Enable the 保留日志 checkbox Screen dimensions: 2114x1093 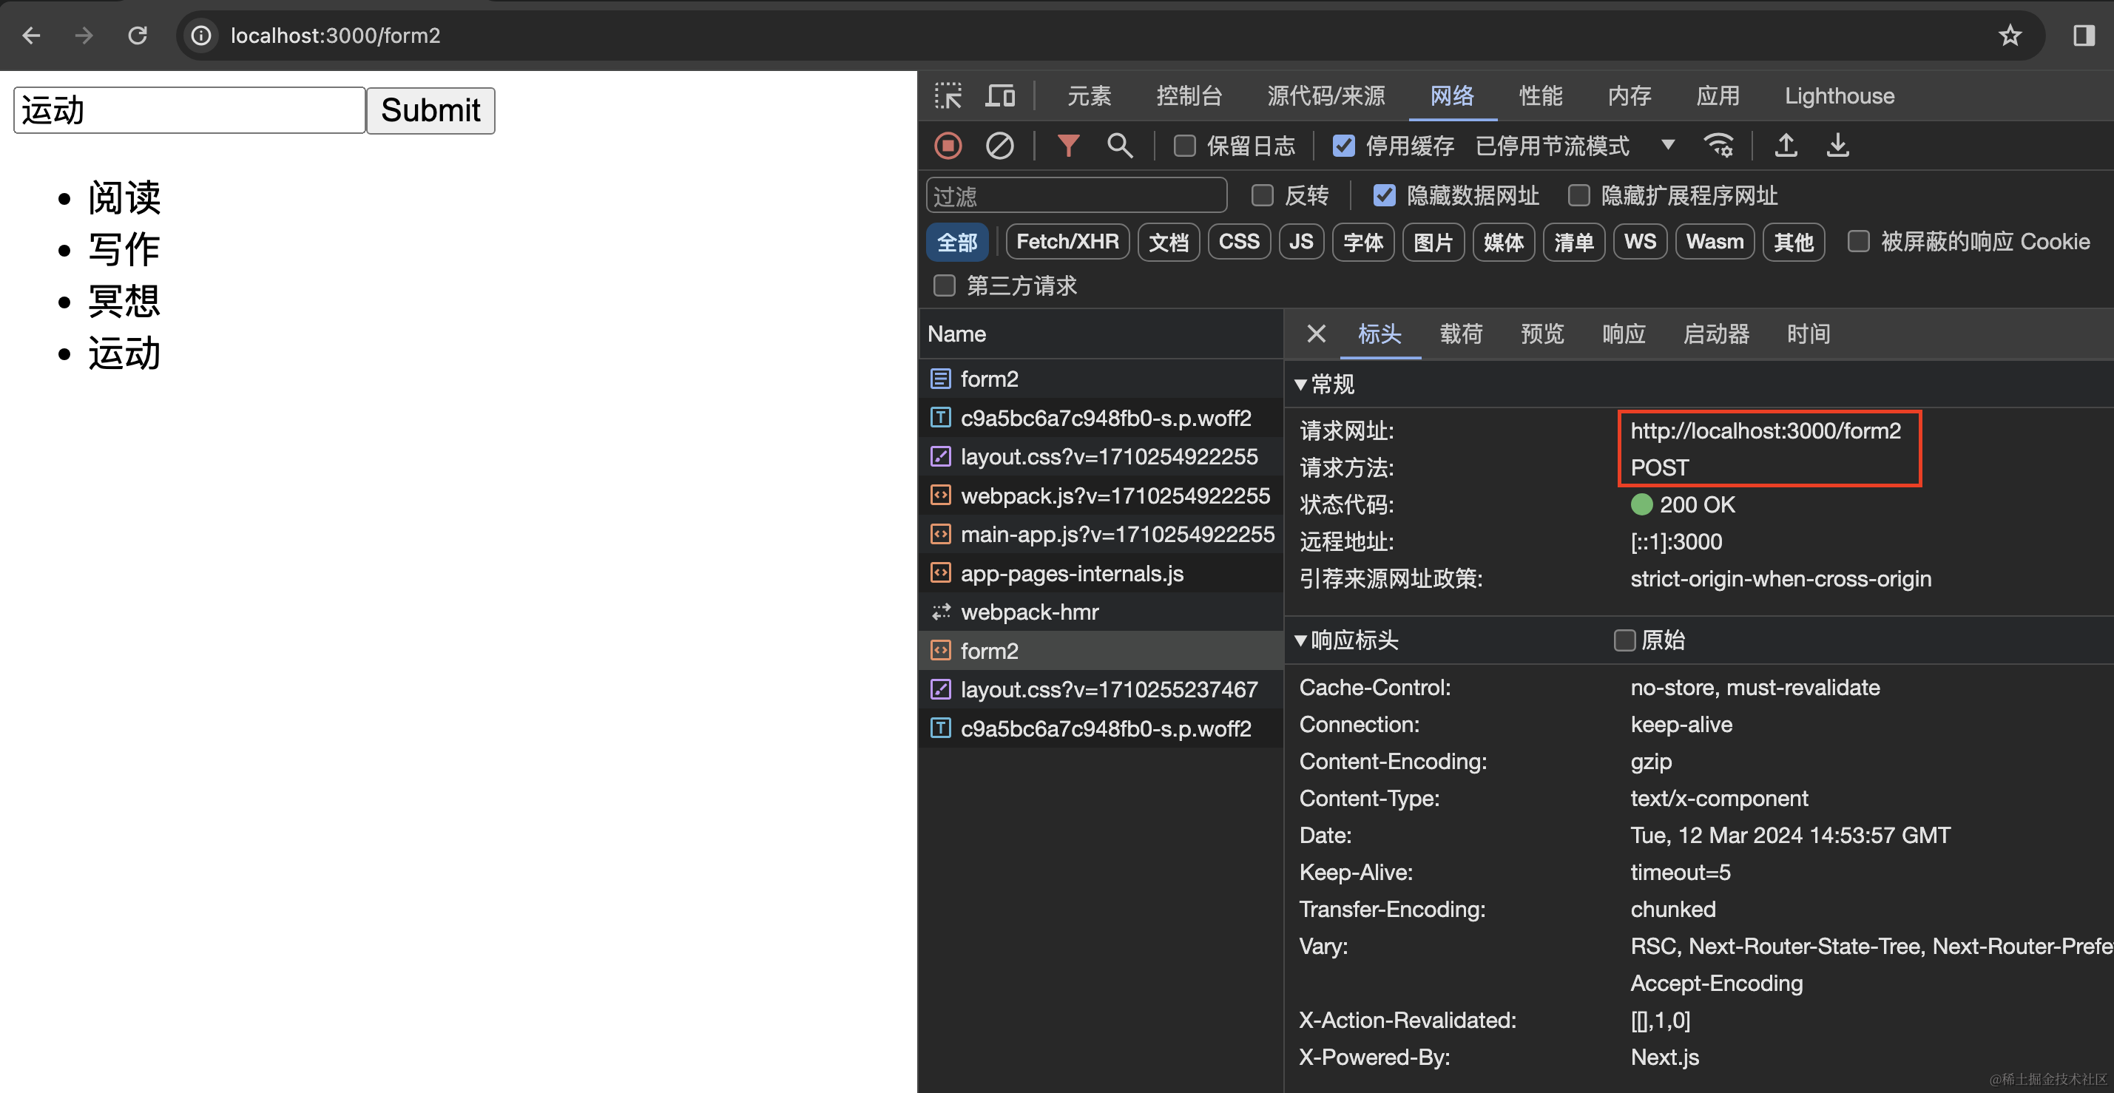[1184, 145]
